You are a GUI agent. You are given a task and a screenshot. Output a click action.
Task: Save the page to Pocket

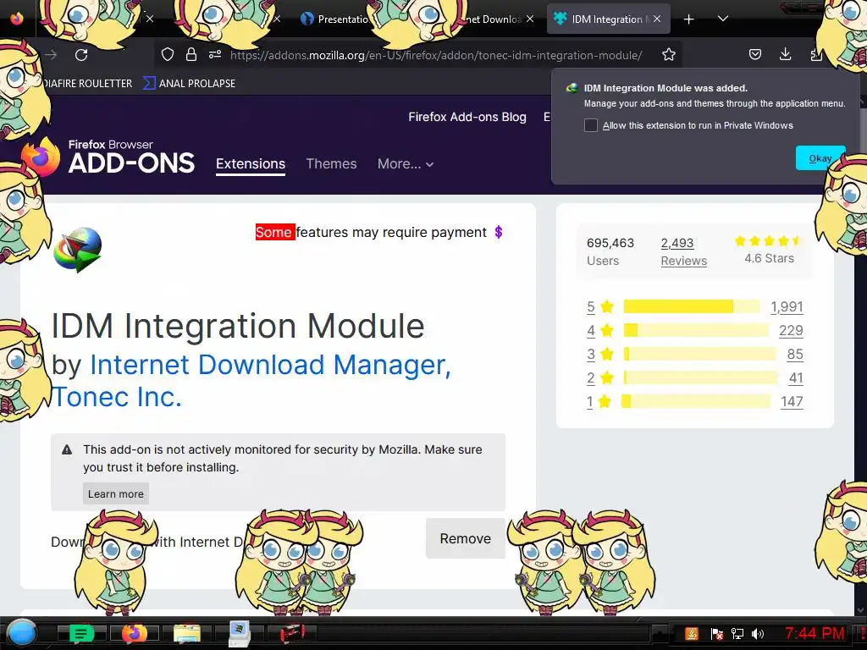click(x=754, y=54)
